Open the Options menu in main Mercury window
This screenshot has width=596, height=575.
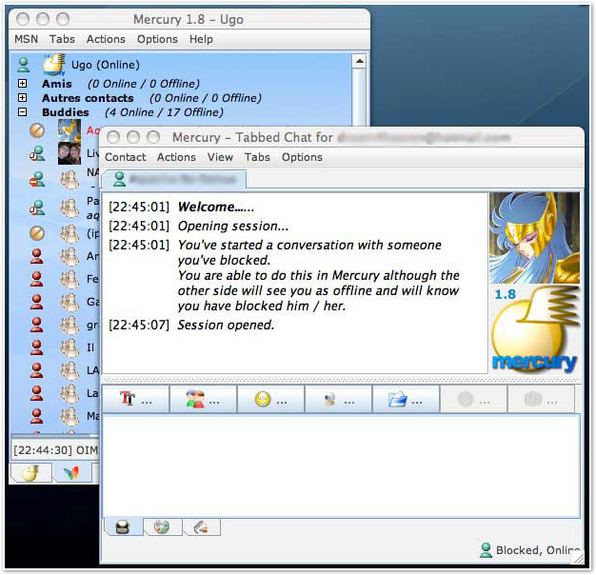pyautogui.click(x=157, y=39)
